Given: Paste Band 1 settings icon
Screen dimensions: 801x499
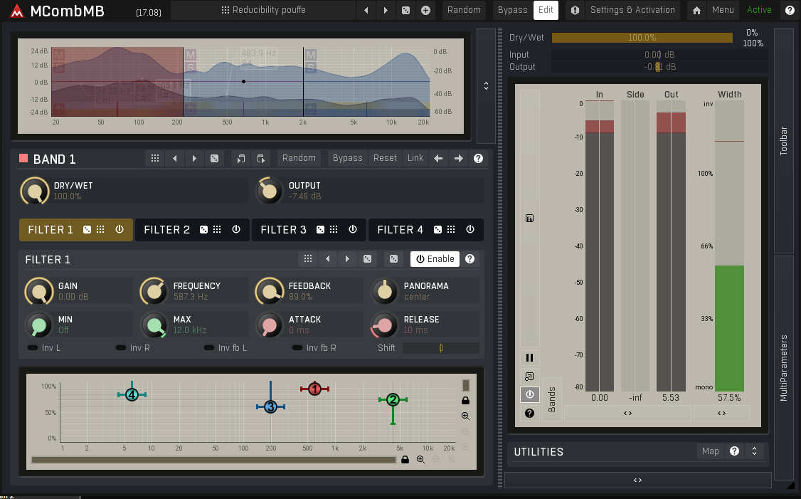Looking at the screenshot, I should tap(260, 159).
